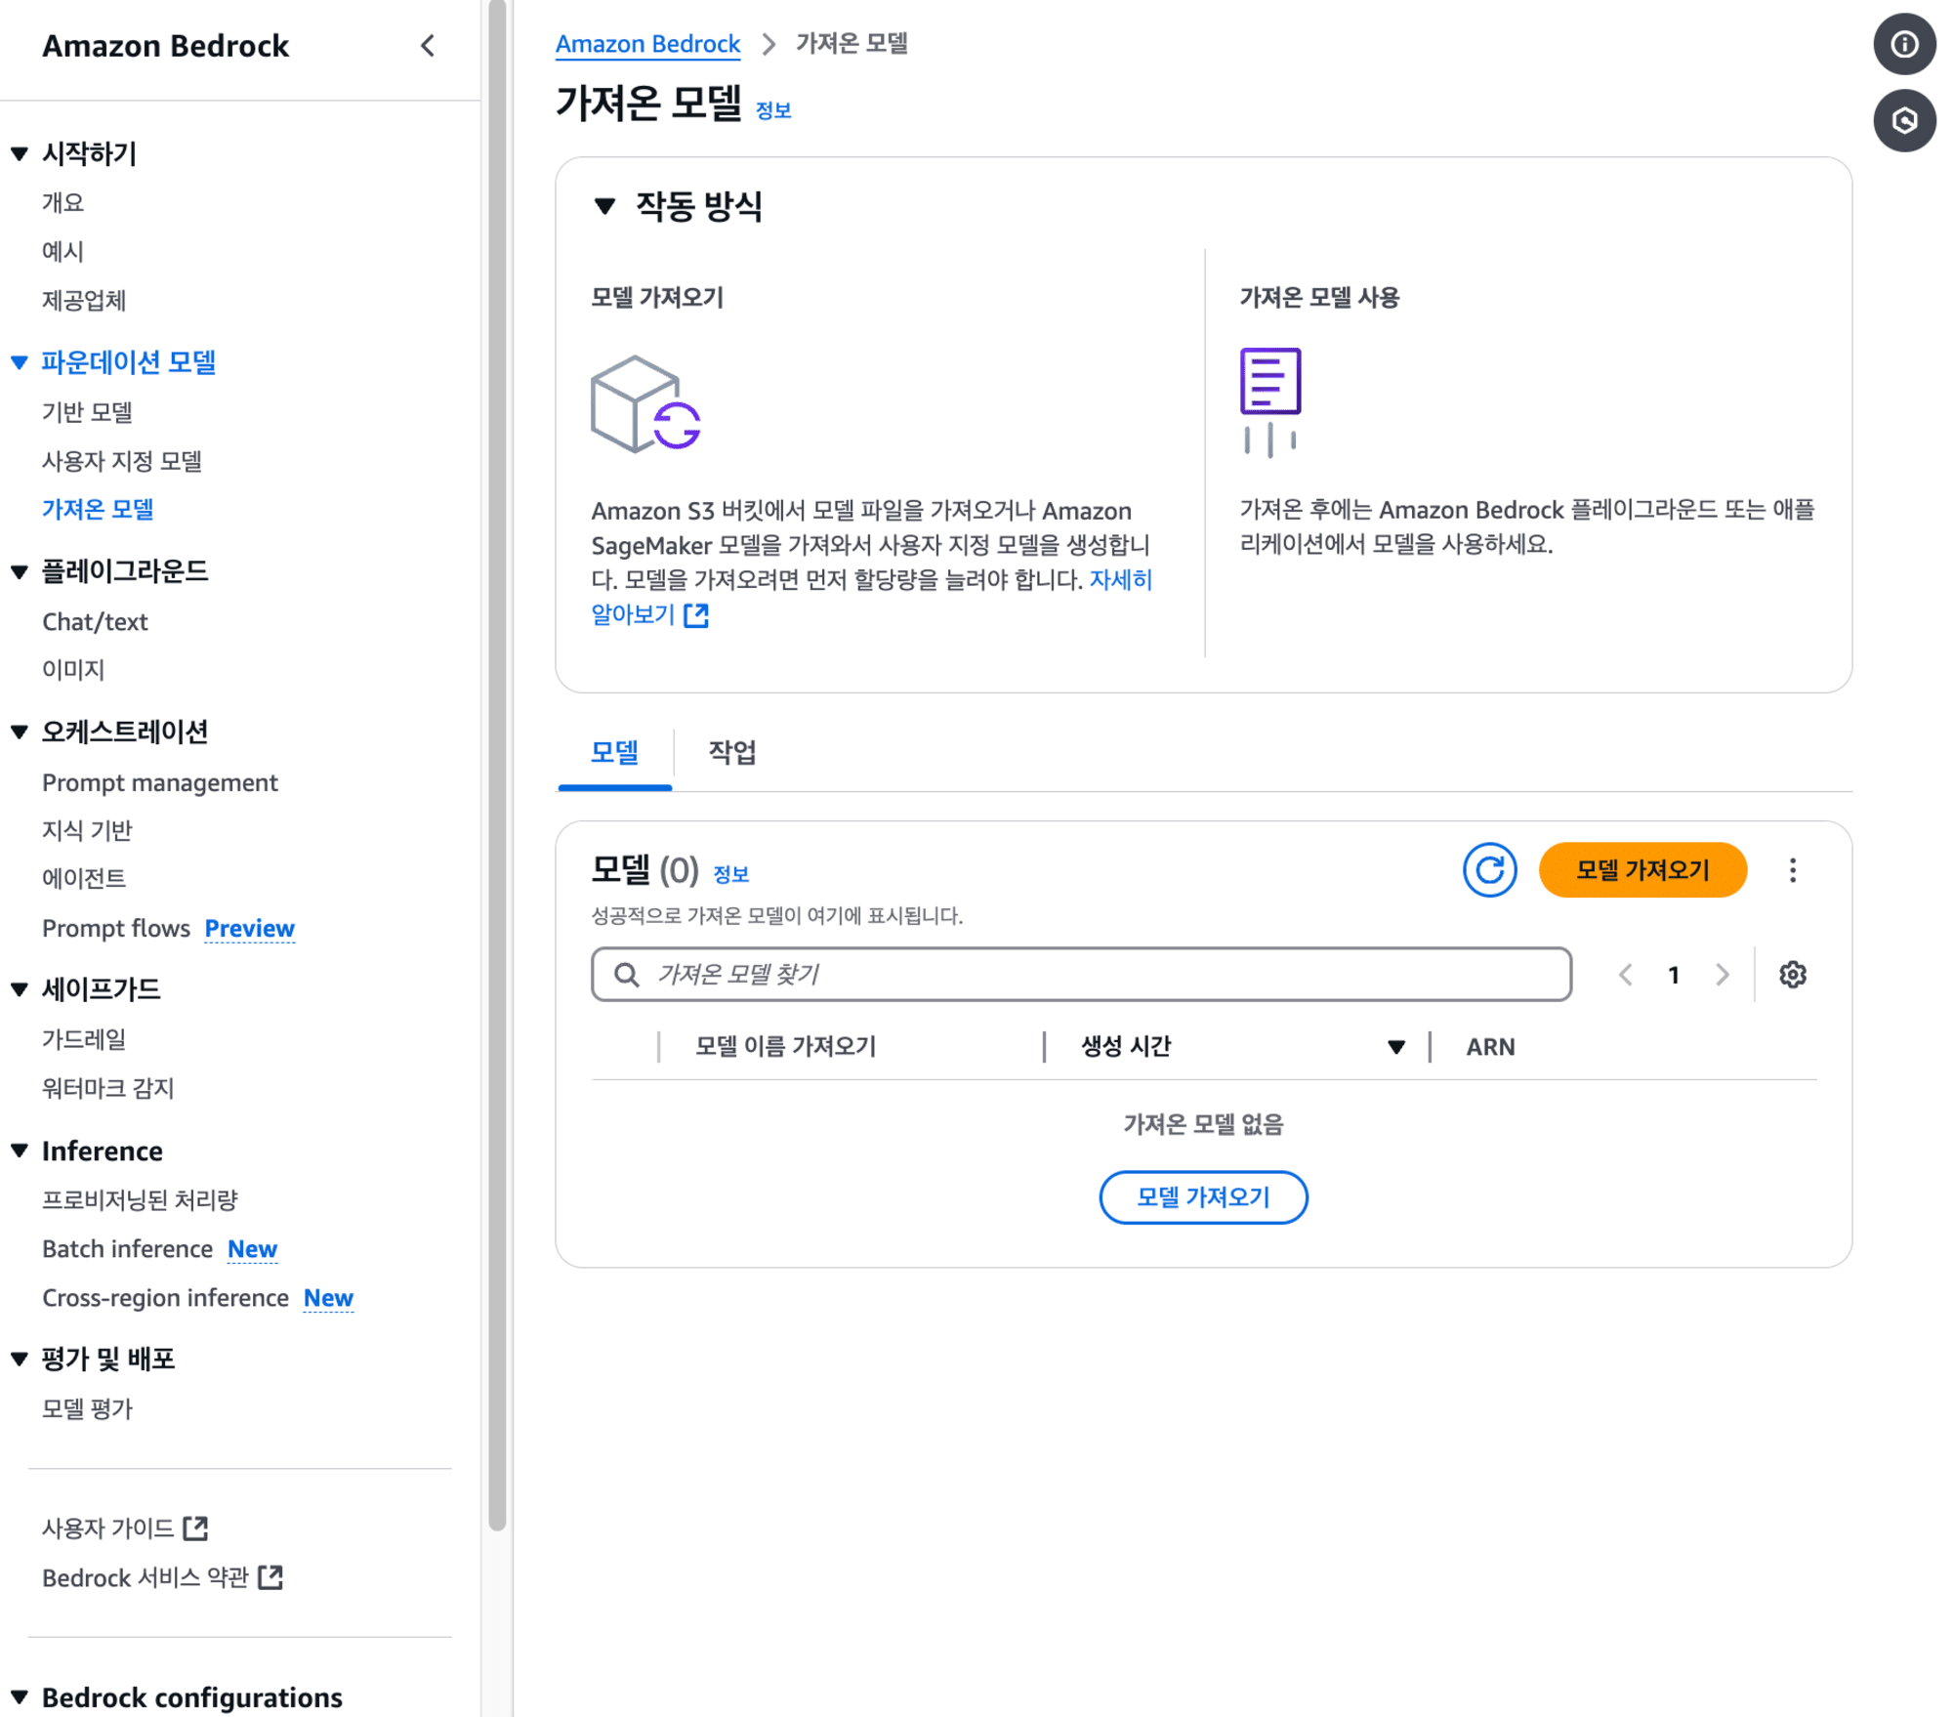The width and height of the screenshot is (1953, 1717).
Task: Collapse the Inference sidebar group
Action: (19, 1151)
